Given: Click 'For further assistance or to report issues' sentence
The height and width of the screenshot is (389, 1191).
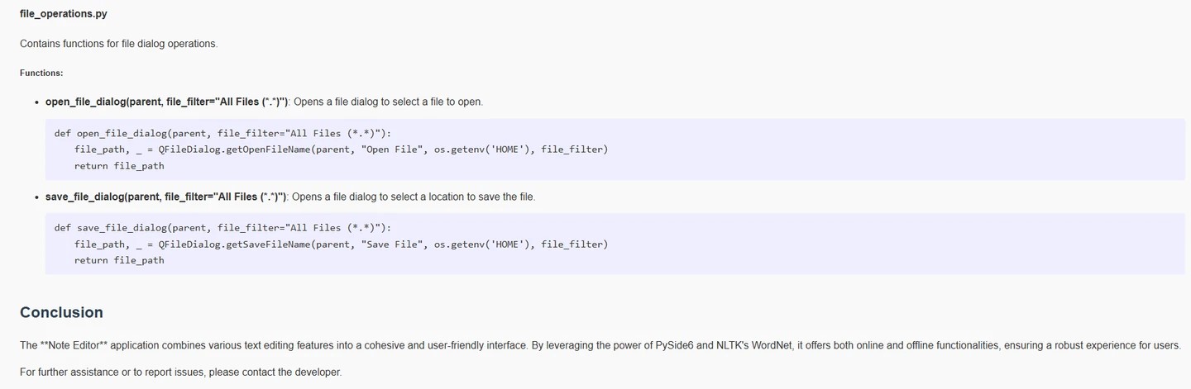Looking at the screenshot, I should point(180,372).
